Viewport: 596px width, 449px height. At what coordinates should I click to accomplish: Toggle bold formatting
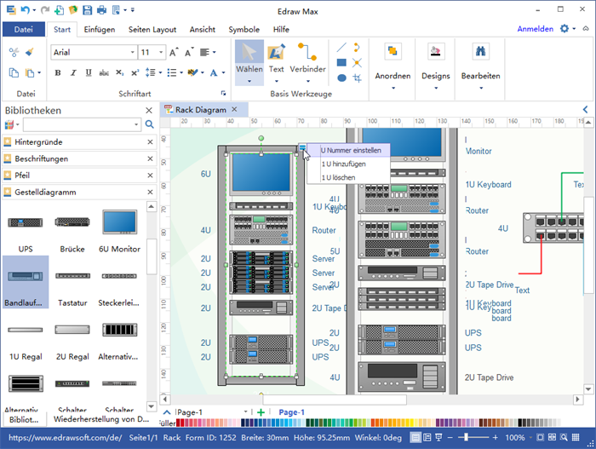pos(58,73)
